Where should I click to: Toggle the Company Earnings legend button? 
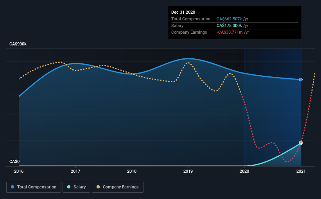click(118, 187)
